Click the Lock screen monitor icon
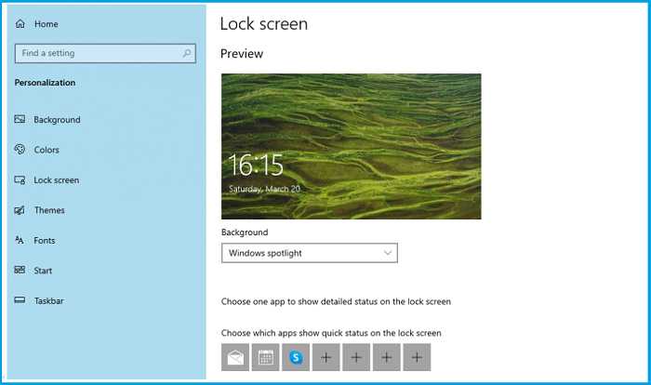 [20, 179]
